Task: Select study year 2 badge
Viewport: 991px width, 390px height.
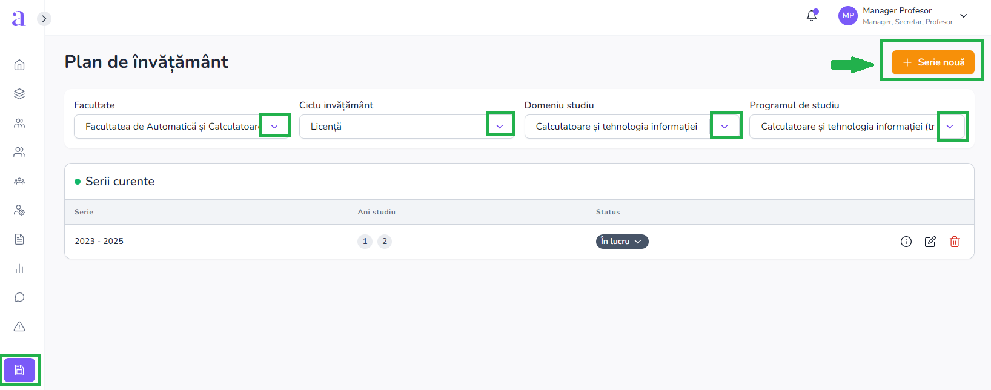Action: tap(385, 242)
